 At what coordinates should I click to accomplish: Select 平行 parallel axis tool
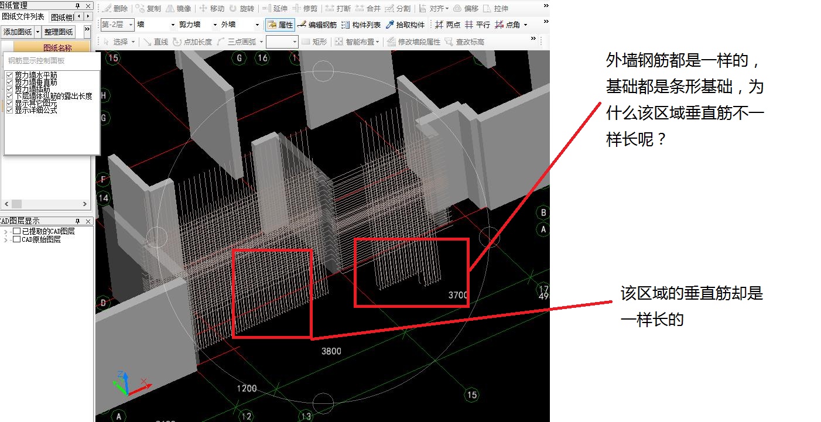(477, 25)
